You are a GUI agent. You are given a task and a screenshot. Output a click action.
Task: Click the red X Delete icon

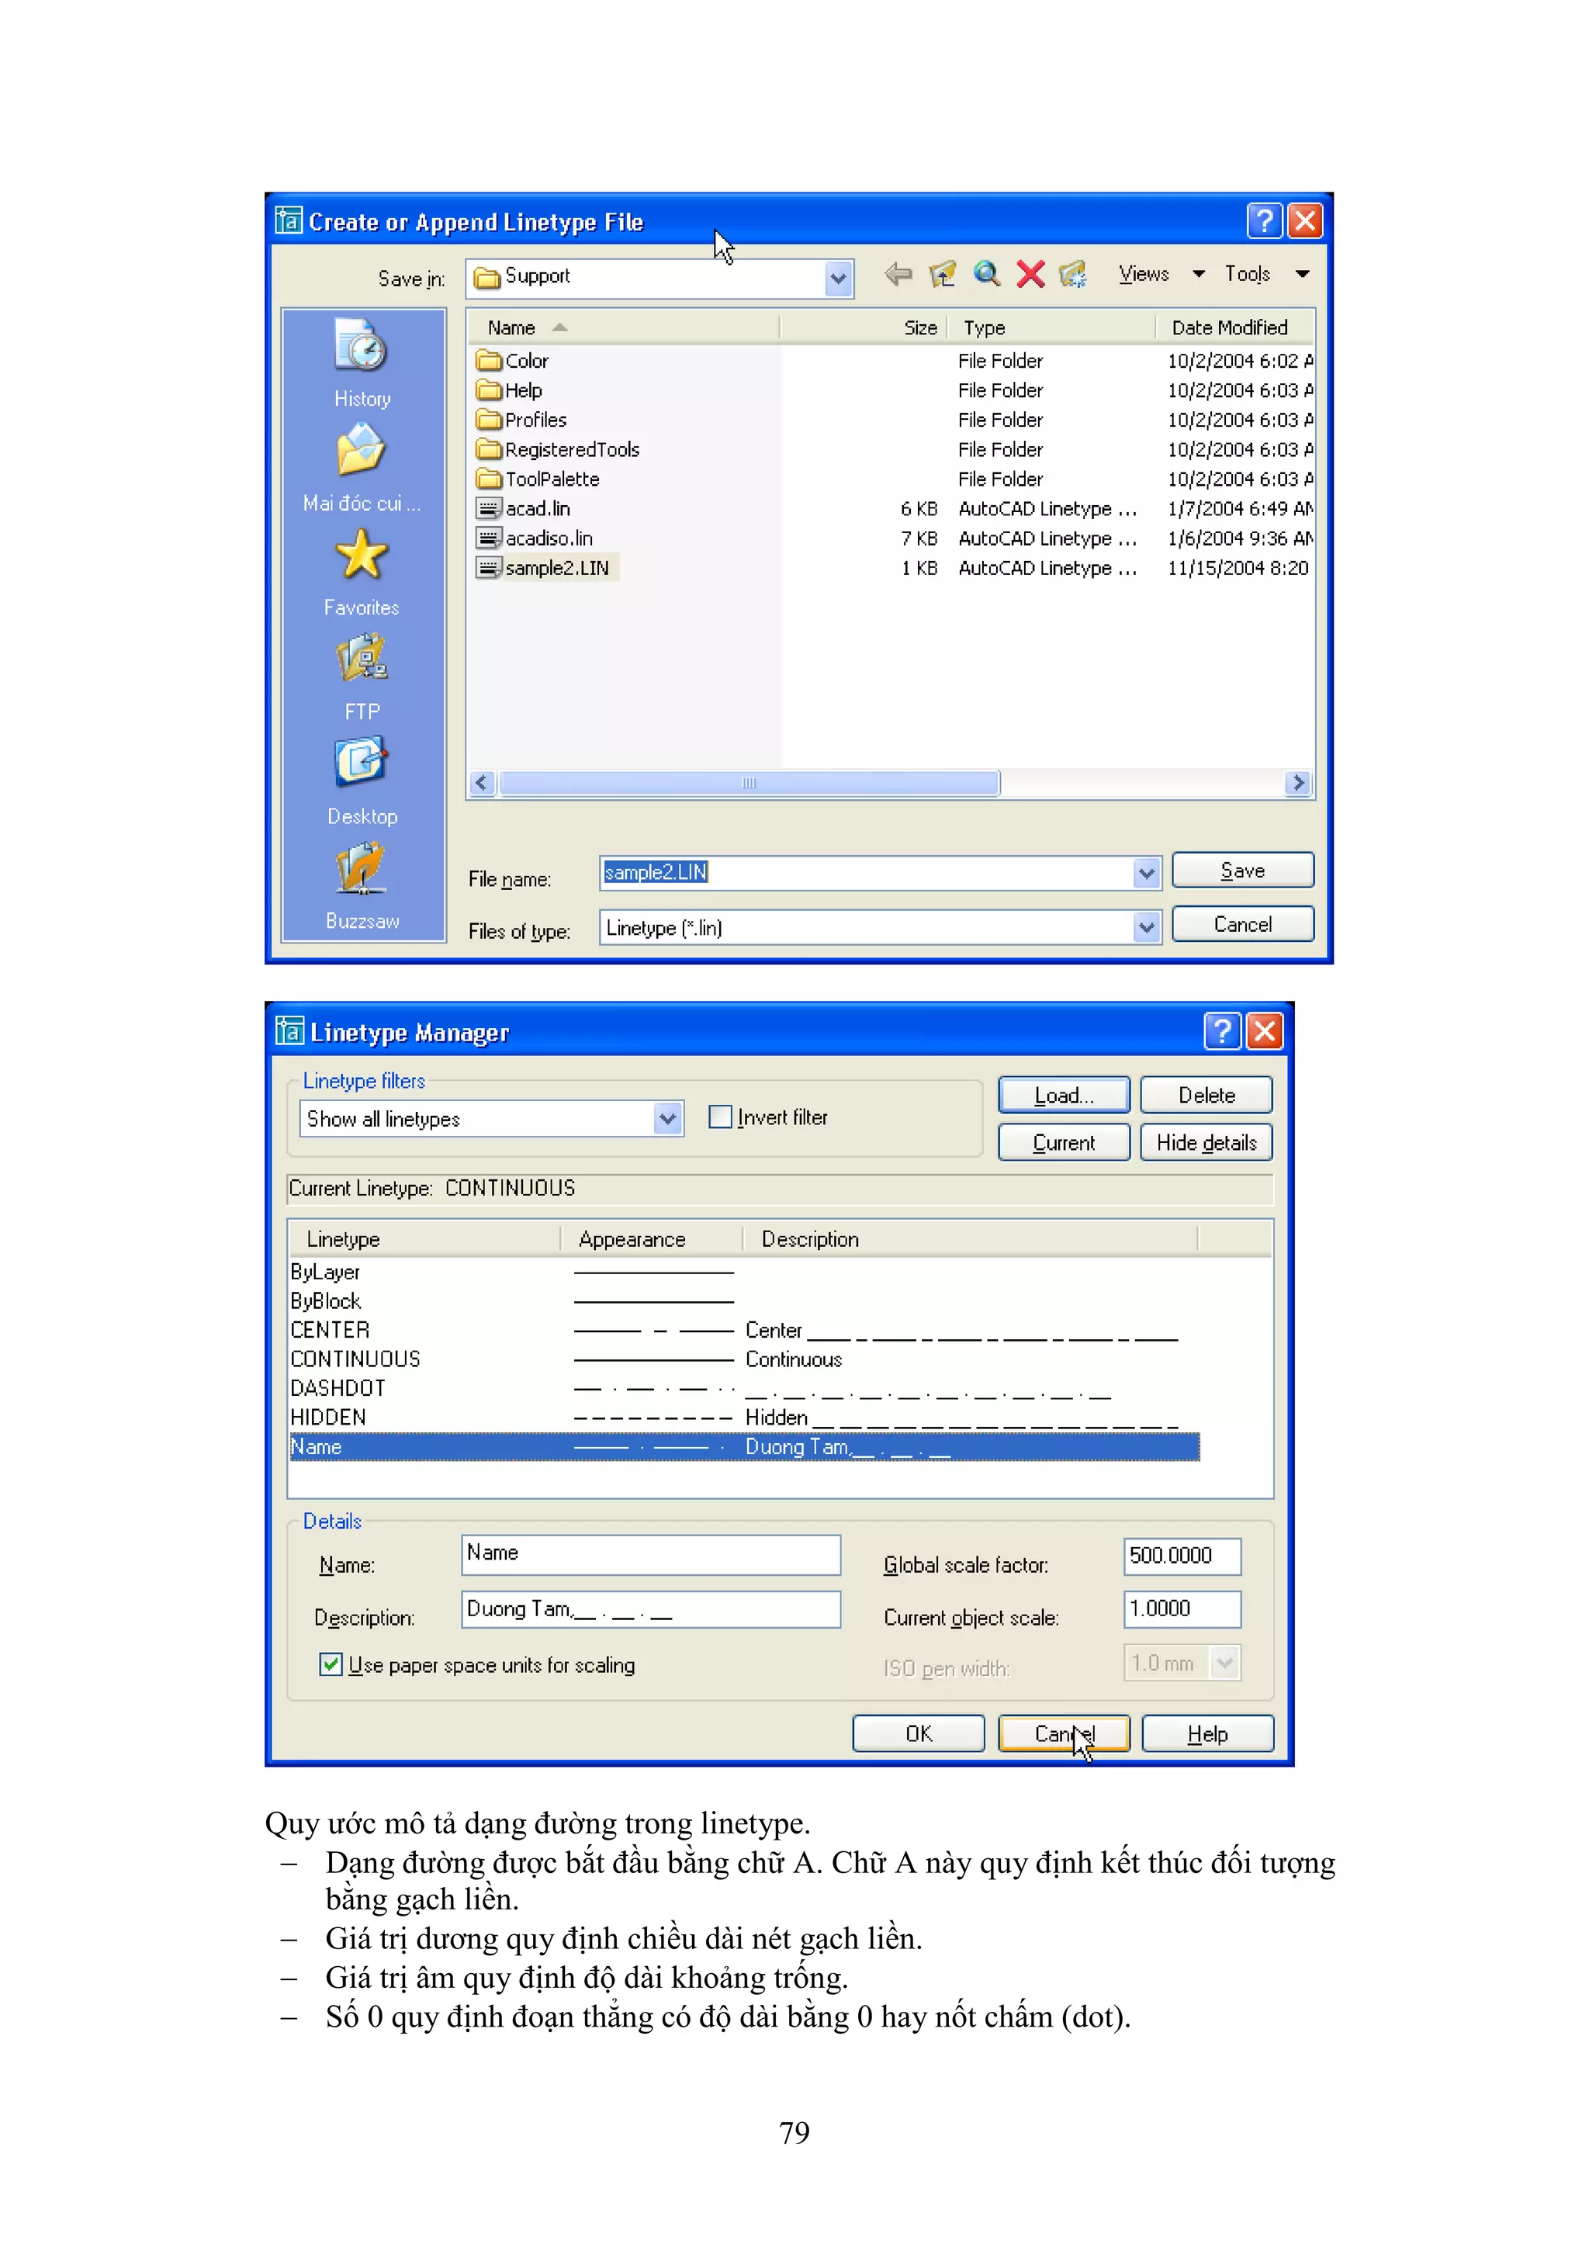(1030, 275)
